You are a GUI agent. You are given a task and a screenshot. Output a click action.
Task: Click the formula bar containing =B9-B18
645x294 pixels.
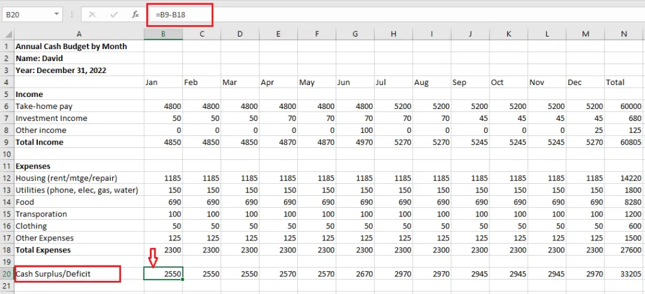[x=395, y=14]
